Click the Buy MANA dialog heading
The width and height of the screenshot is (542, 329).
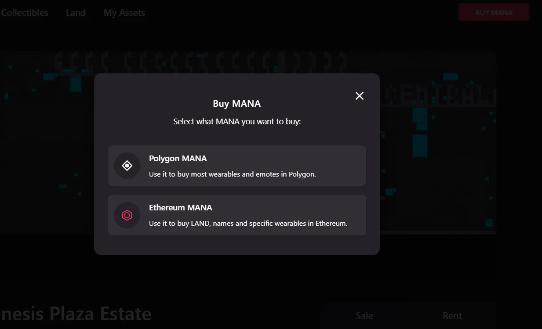(x=236, y=104)
